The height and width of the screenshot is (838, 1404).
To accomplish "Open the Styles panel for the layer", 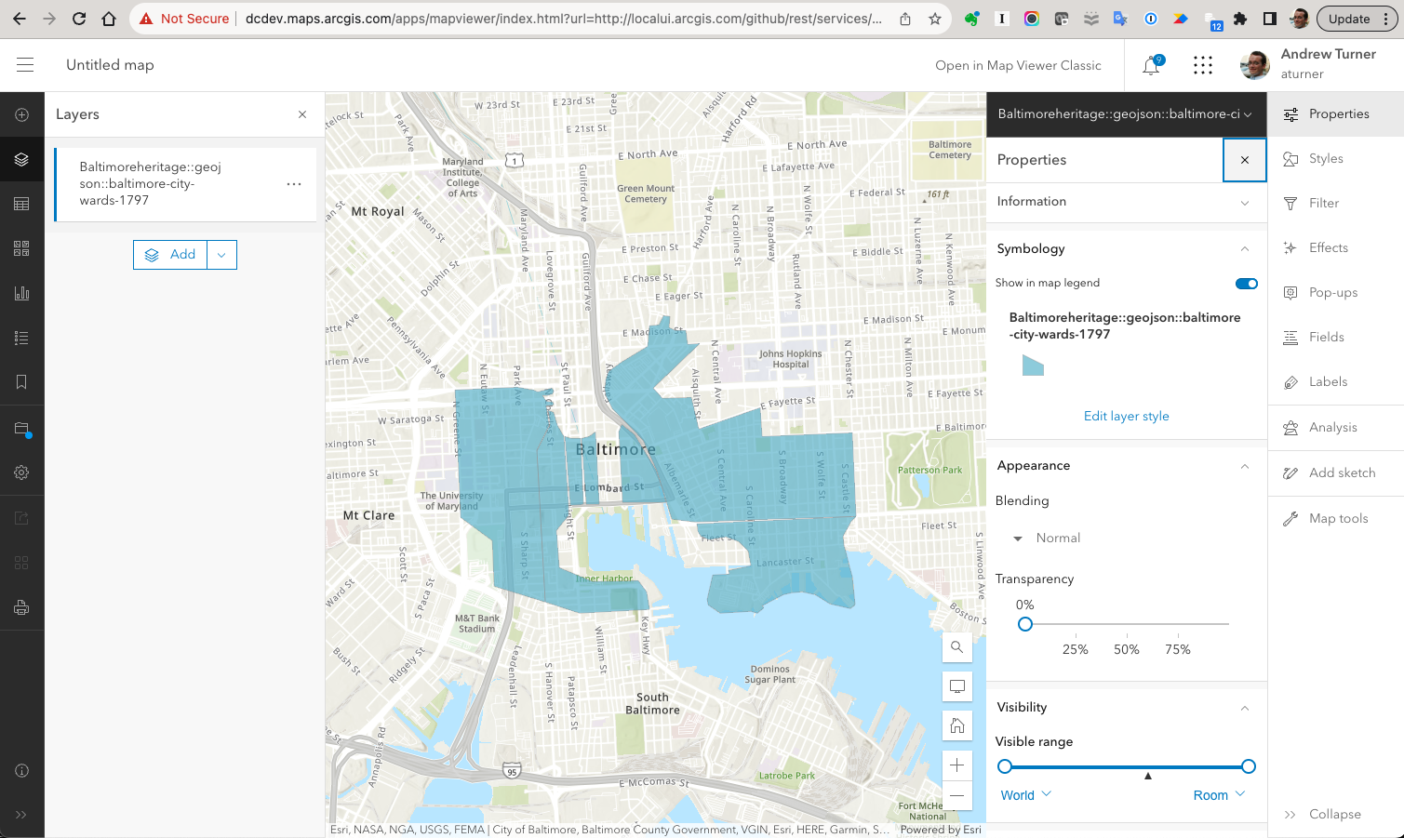I will (1326, 158).
